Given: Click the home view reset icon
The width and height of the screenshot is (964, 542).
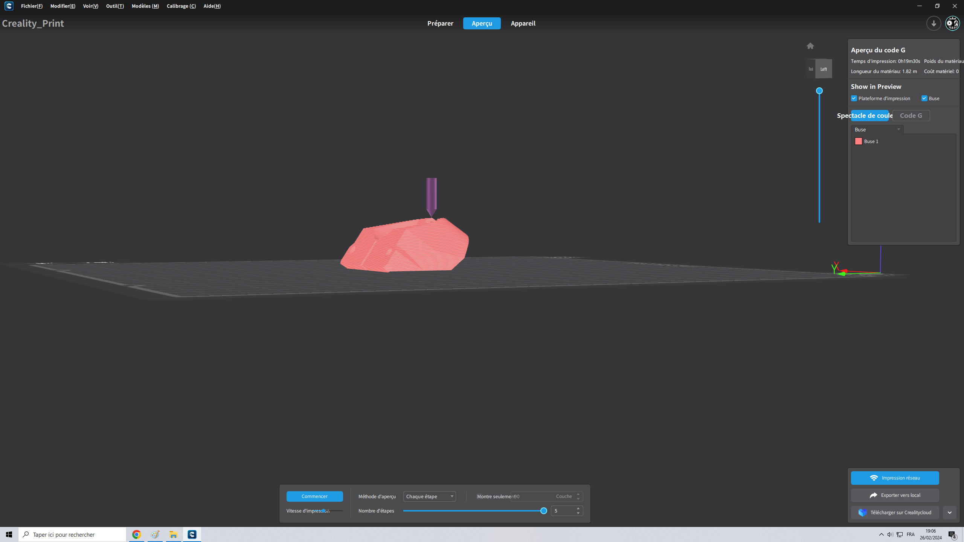Looking at the screenshot, I should (810, 46).
